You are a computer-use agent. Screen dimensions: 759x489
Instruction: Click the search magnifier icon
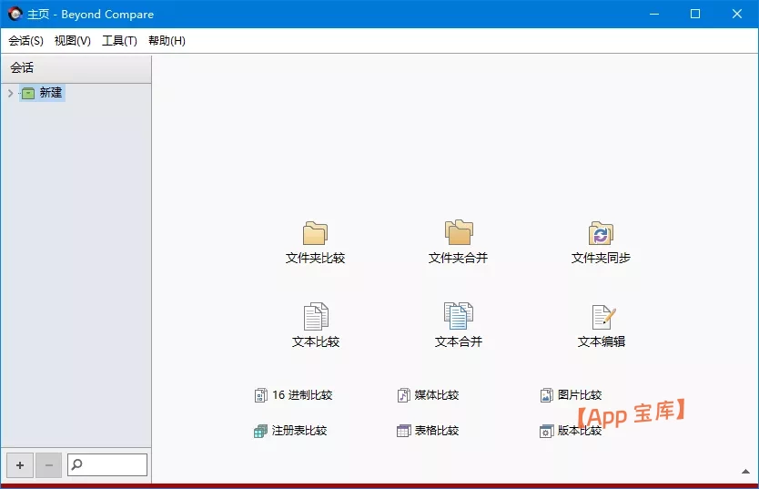76,464
